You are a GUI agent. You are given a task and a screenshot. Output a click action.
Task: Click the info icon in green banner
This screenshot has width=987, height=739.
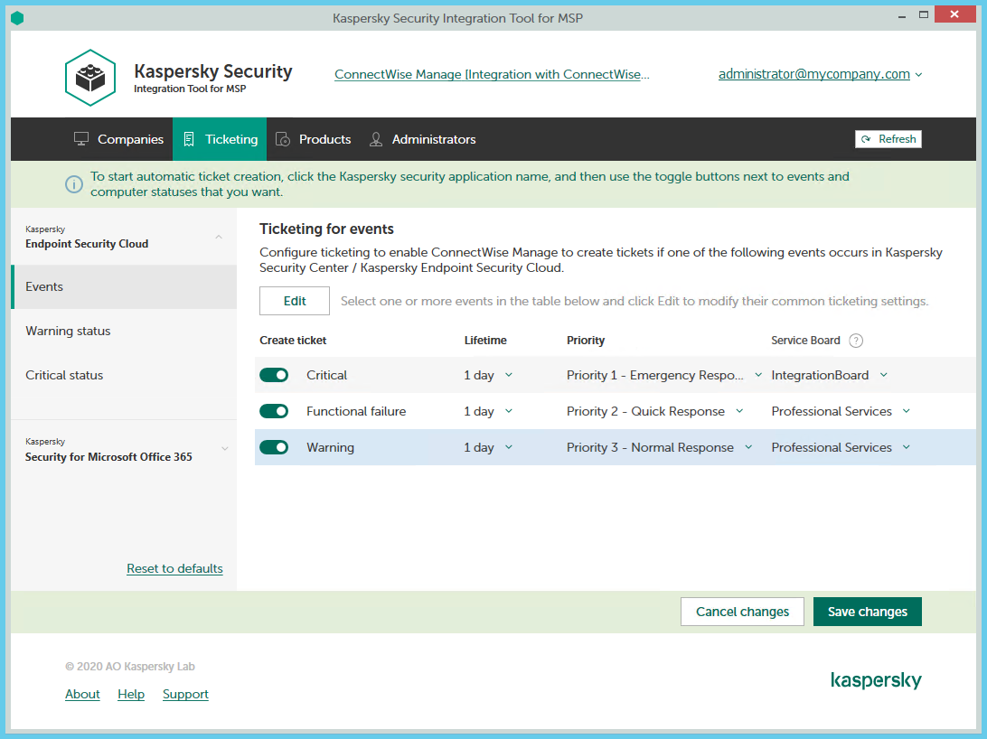click(x=74, y=184)
